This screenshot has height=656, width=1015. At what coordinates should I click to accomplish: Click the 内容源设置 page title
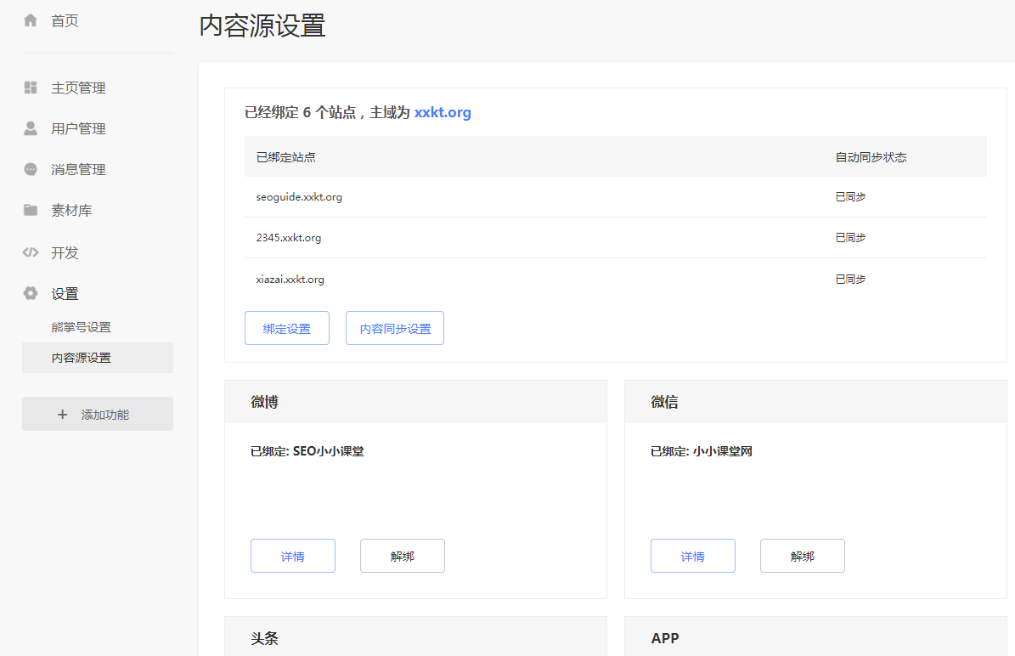(262, 25)
